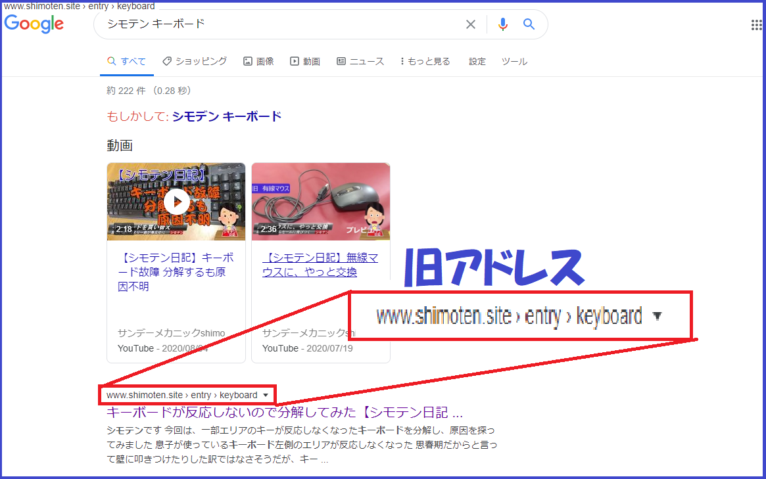This screenshot has width=766, height=479.
Task: Click the www.shimoten.site › entry › keyboard breadcrumb
Action: [x=181, y=395]
